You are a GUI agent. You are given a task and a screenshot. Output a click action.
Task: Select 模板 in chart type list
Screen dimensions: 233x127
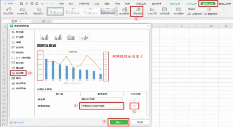[x=16, y=78]
